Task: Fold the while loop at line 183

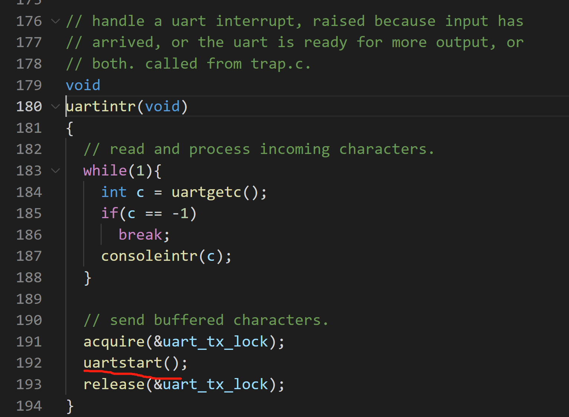Action: [55, 171]
